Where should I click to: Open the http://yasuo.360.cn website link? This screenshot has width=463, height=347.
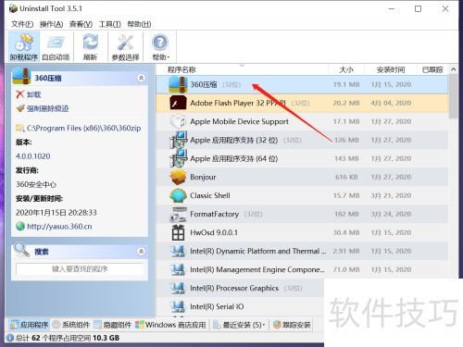tap(59, 227)
